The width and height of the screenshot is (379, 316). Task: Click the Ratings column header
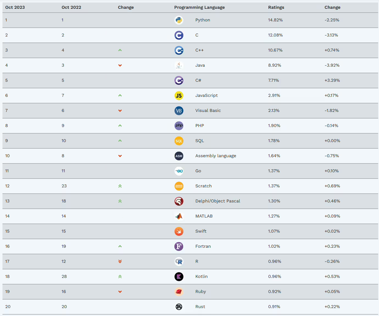click(276, 7)
